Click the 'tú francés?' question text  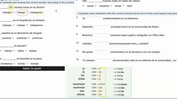[20, 46]
